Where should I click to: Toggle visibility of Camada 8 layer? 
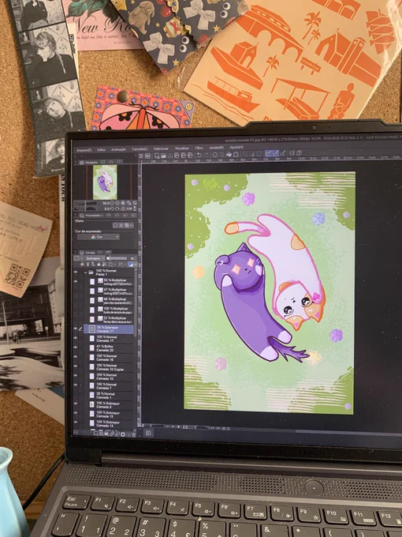point(76,404)
